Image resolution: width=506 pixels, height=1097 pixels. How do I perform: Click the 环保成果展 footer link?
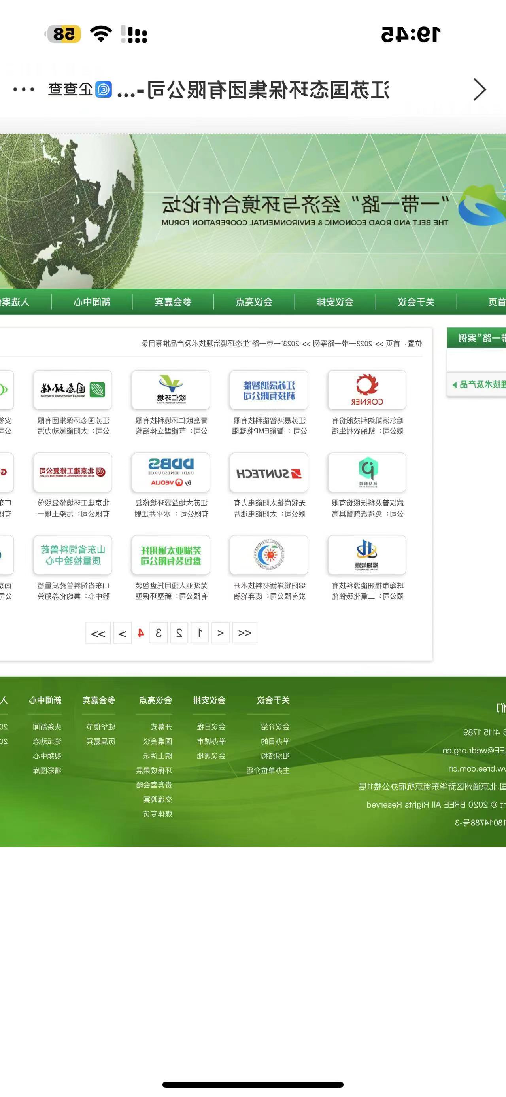click(154, 770)
